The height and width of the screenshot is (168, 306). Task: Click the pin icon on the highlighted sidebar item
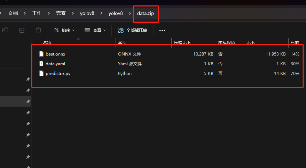pyautogui.click(x=28, y=101)
